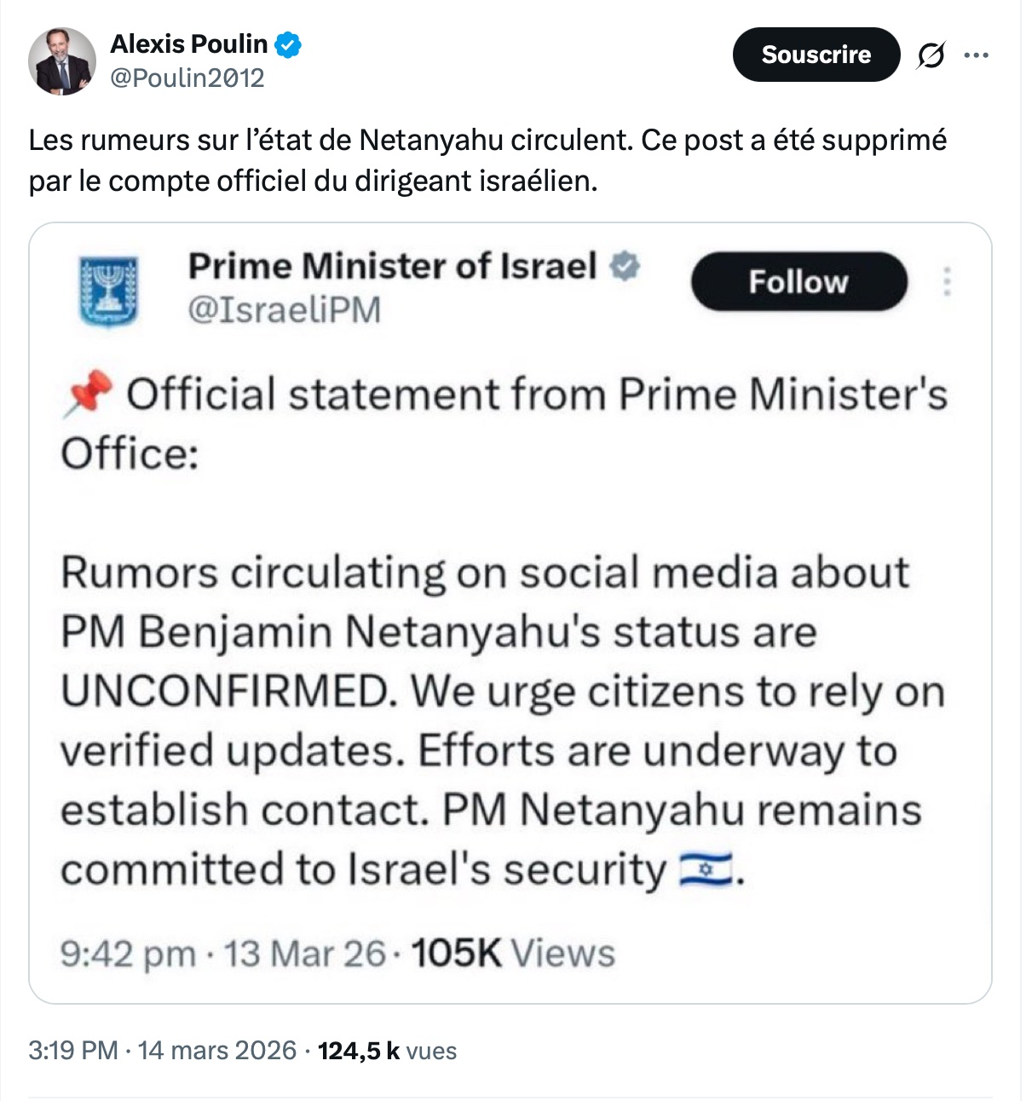Open the vertical three-dot menu beside Follow
Screen dimensions: 1026x1101
[947, 282]
